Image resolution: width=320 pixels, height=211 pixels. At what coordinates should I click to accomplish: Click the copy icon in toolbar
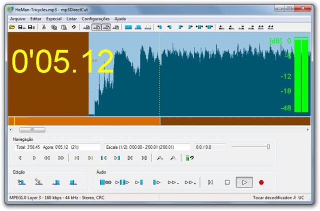tap(54, 27)
